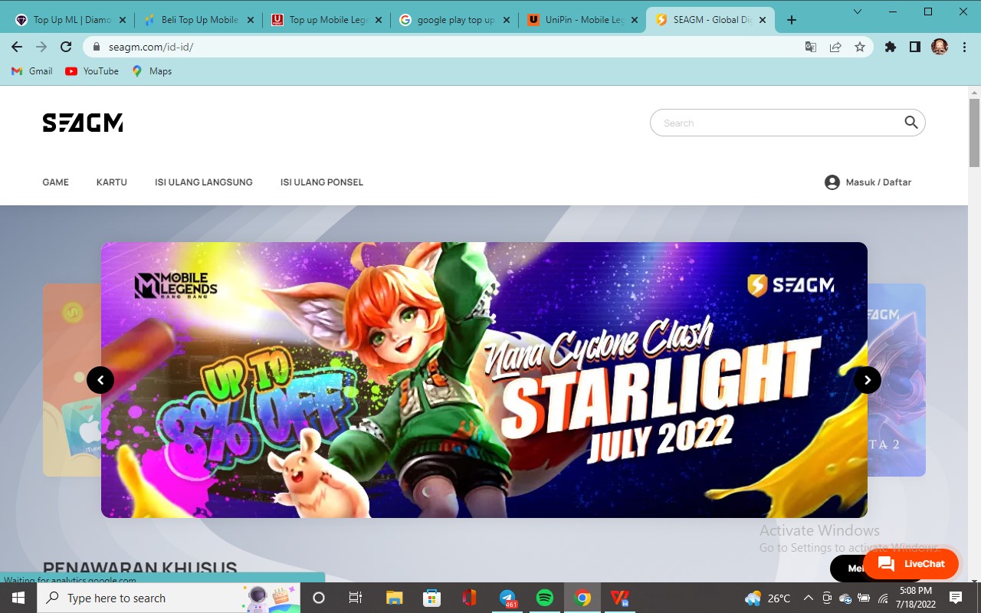Open the Wi-Fi network icon

pos(883,598)
